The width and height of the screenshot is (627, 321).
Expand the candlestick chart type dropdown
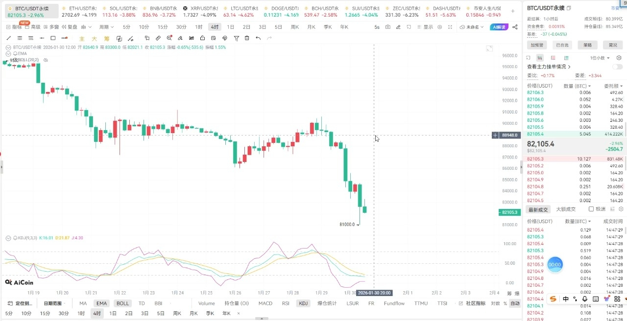[x=87, y=27]
